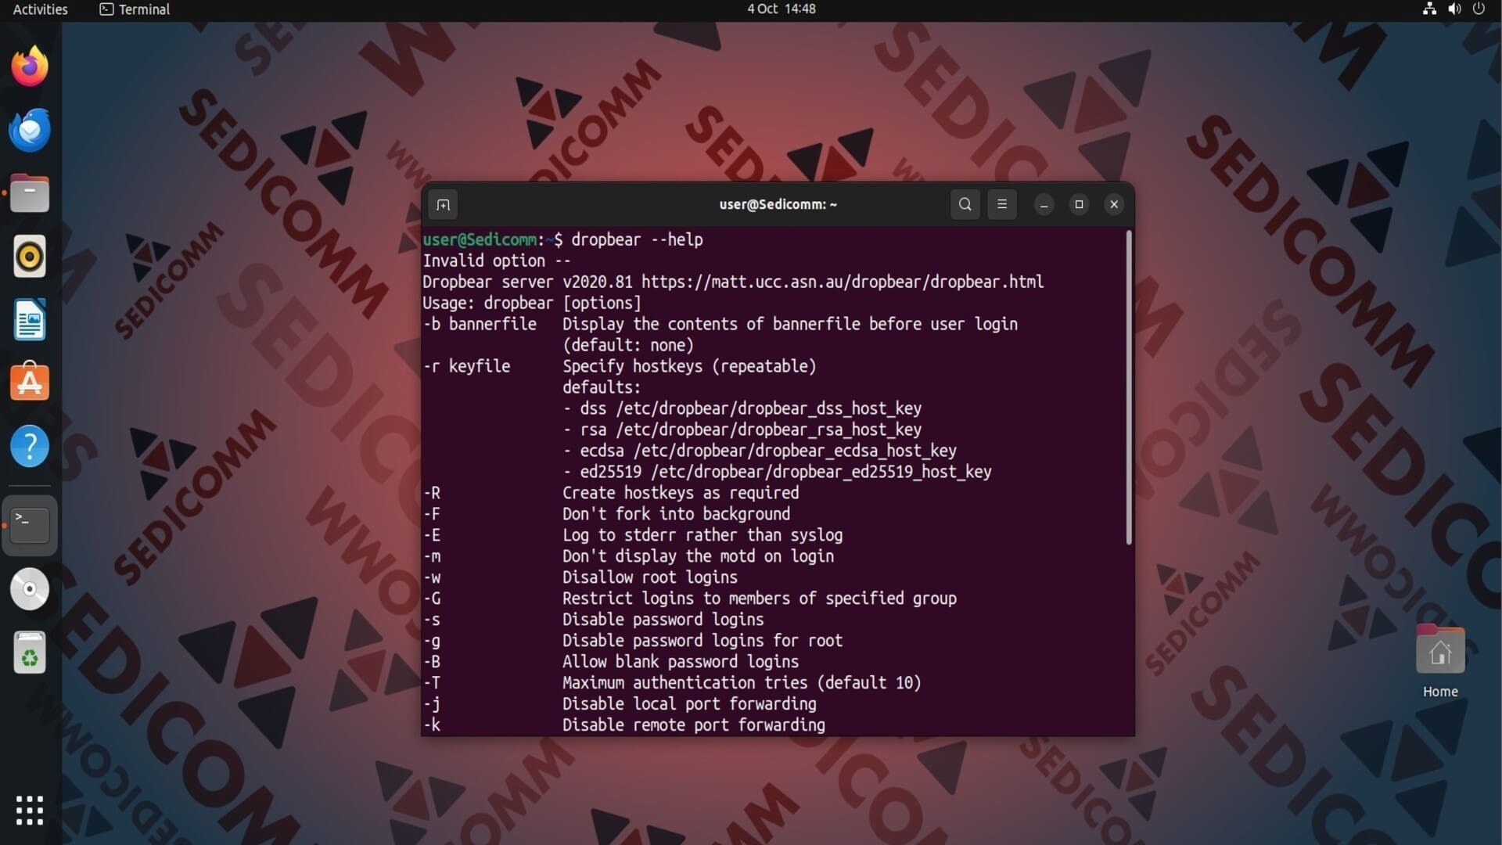
Task: Open the Trash in the dock
Action: [30, 653]
